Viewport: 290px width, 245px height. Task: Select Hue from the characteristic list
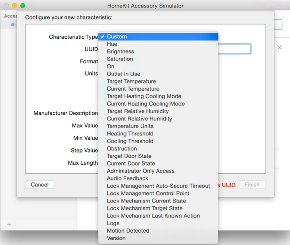click(112, 44)
